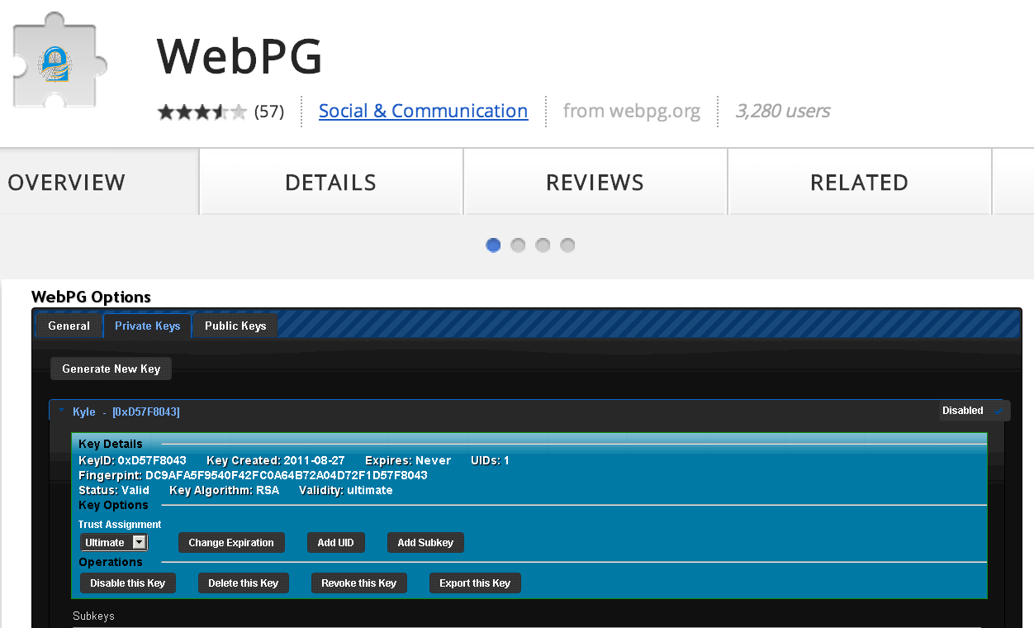Collapse the Kyle key triangle
Viewport: 1034px width, 628px height.
click(x=62, y=411)
